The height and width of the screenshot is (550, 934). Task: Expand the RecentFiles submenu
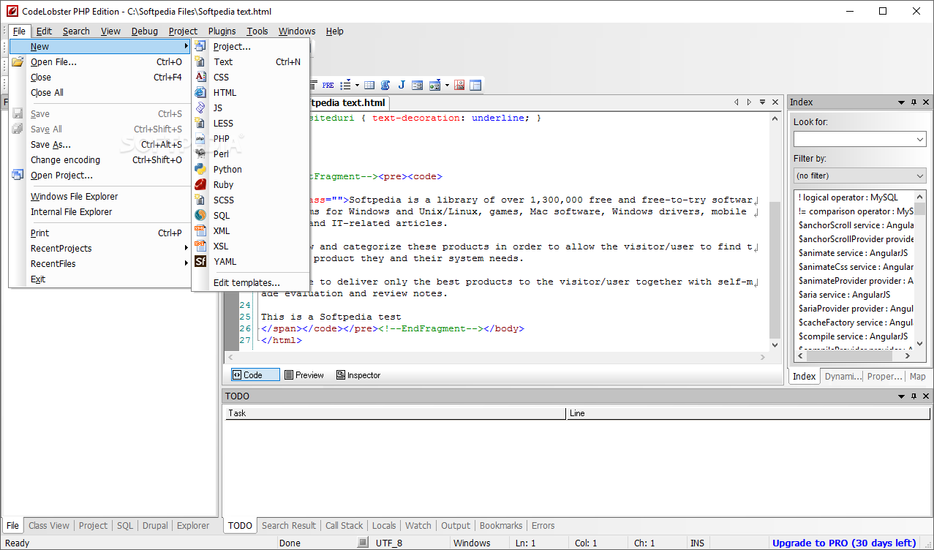99,263
